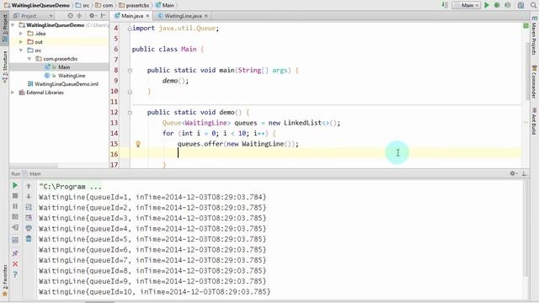Click the com breadcrumb in navigation bar
Image resolution: width=539 pixels, height=303 pixels.
[x=104, y=5]
